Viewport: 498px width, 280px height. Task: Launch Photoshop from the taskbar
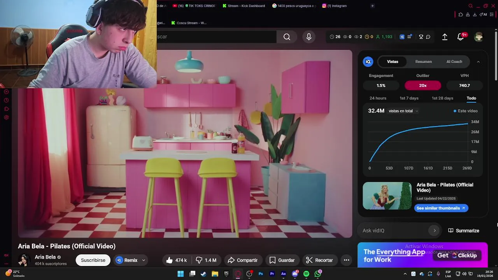(x=261, y=274)
